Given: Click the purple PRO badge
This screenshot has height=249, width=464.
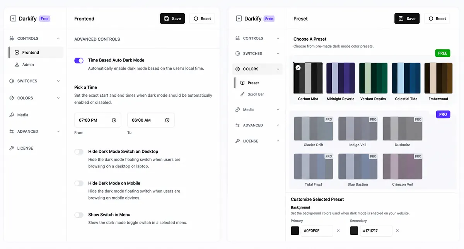Looking at the screenshot, I should pos(443,114).
